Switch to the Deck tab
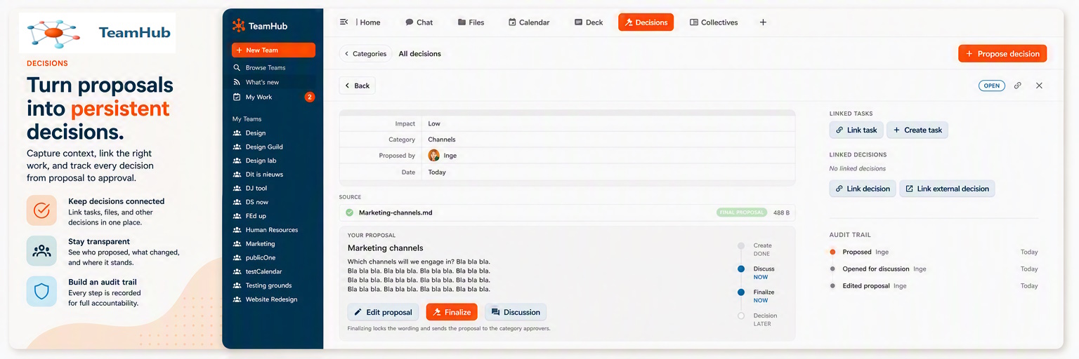Image resolution: width=1079 pixels, height=359 pixels. [x=589, y=22]
